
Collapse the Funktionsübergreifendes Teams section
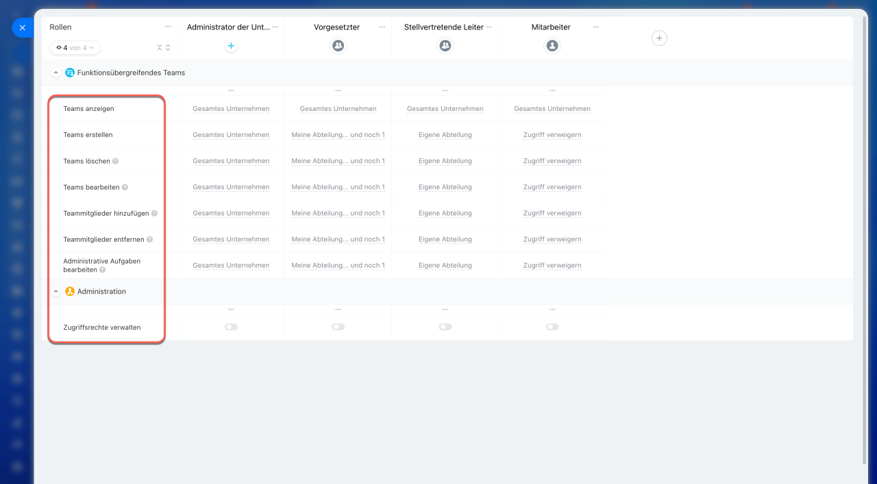tap(56, 73)
